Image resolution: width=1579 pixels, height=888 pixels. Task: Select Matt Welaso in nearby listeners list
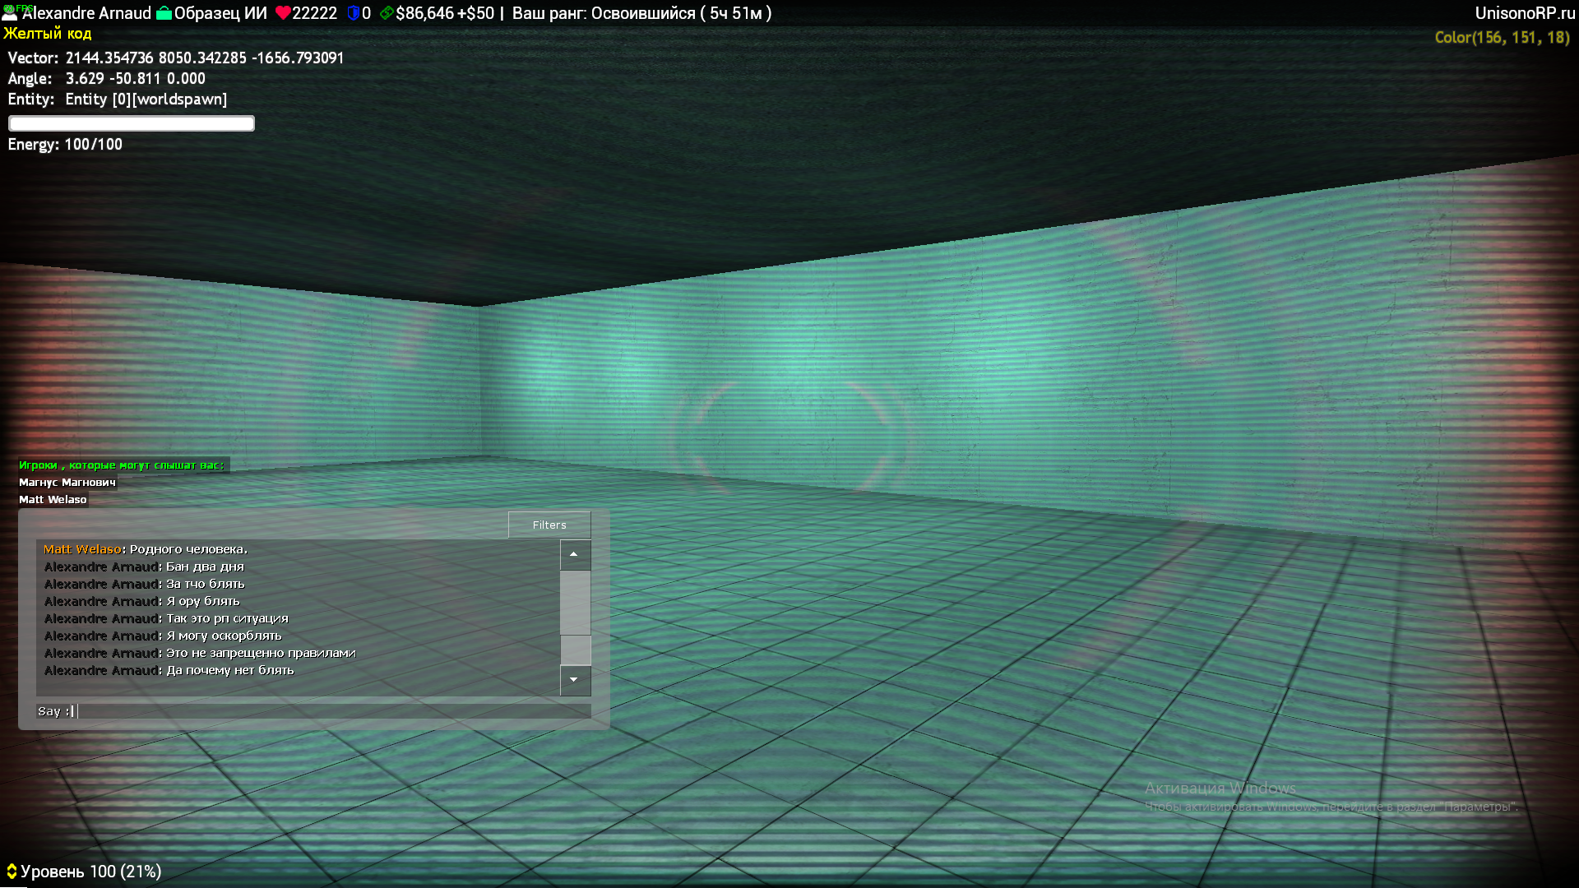[53, 500]
